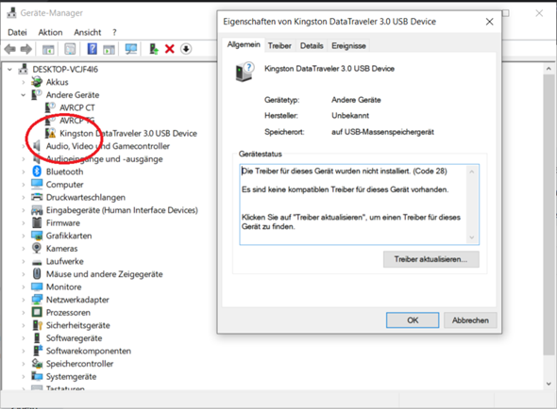Image resolution: width=557 pixels, height=409 pixels.
Task: Click the Treiber aktualisieren... button
Action: coord(430,259)
